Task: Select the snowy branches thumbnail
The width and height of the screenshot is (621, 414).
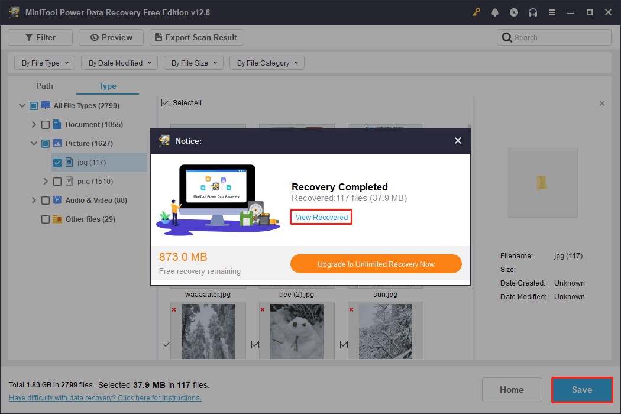Action: pos(386,331)
